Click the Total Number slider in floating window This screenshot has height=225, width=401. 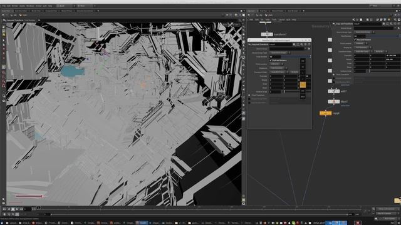tap(296, 57)
